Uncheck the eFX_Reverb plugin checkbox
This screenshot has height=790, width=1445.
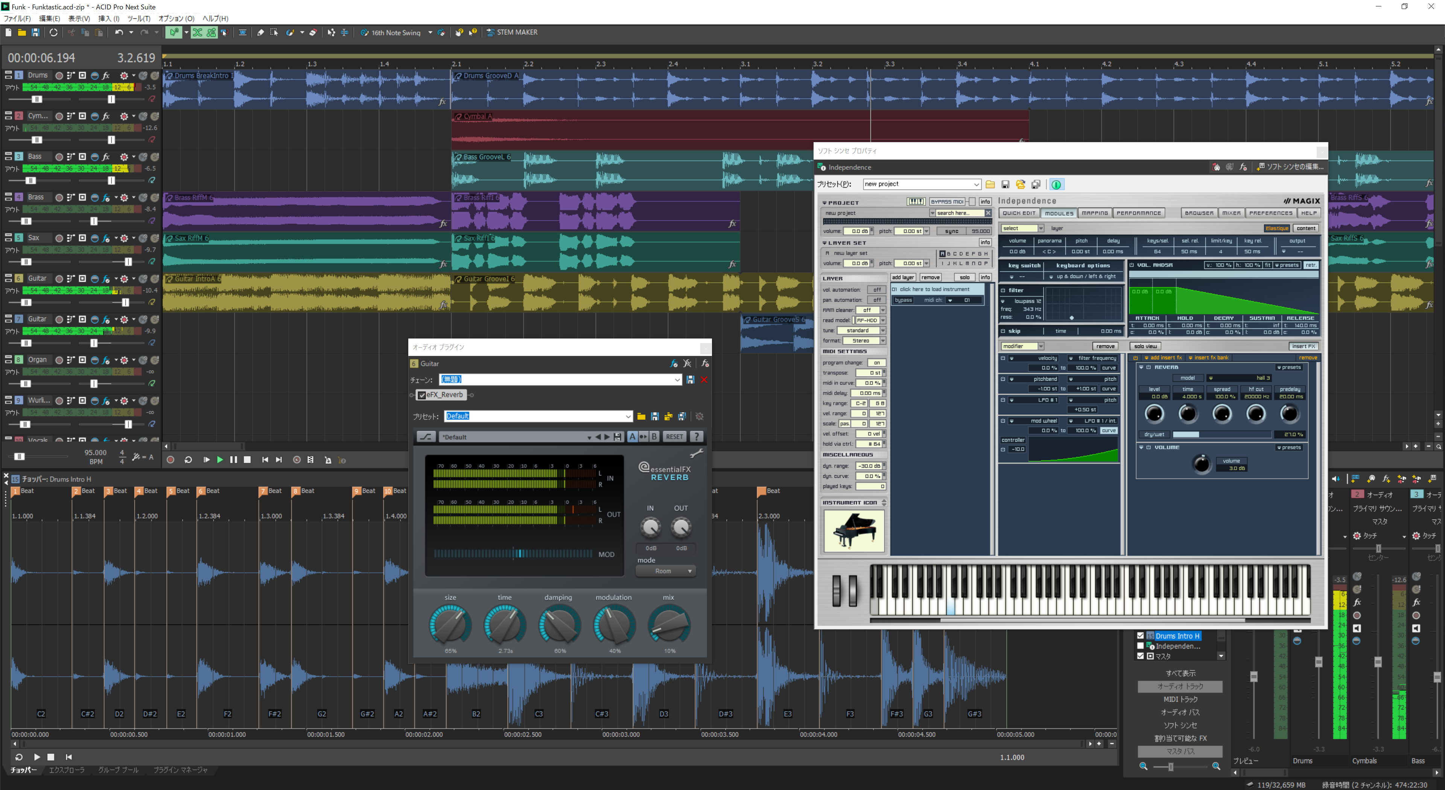(x=422, y=395)
